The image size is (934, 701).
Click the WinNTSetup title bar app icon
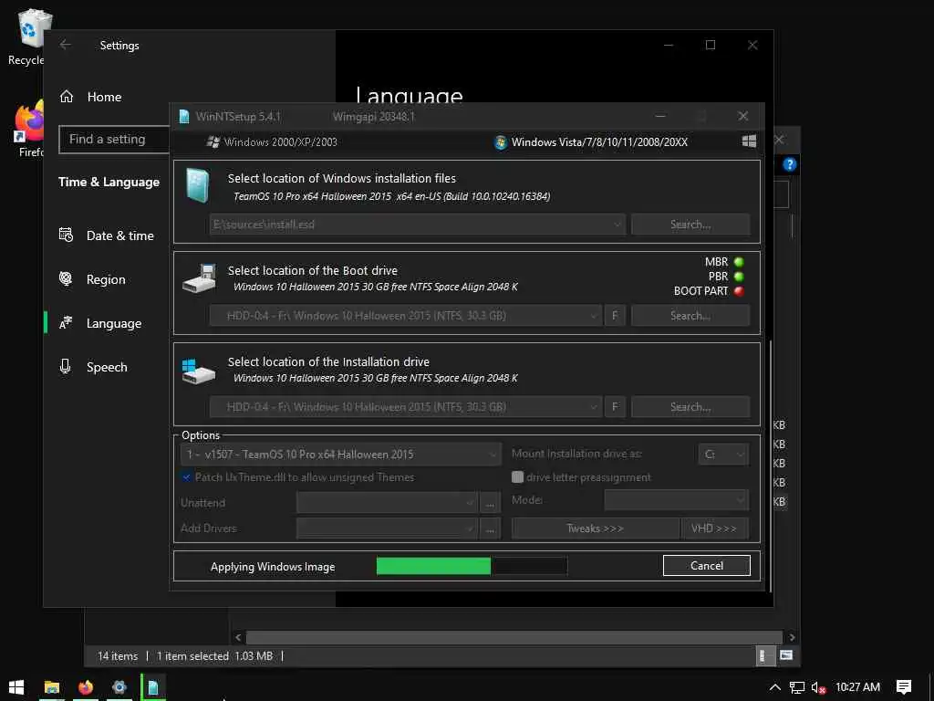[x=184, y=116]
